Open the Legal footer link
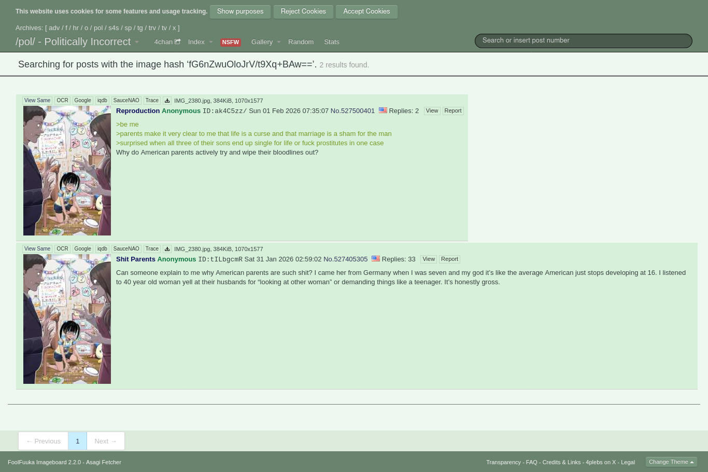Screen dimensions: 708x472 coord(628,462)
